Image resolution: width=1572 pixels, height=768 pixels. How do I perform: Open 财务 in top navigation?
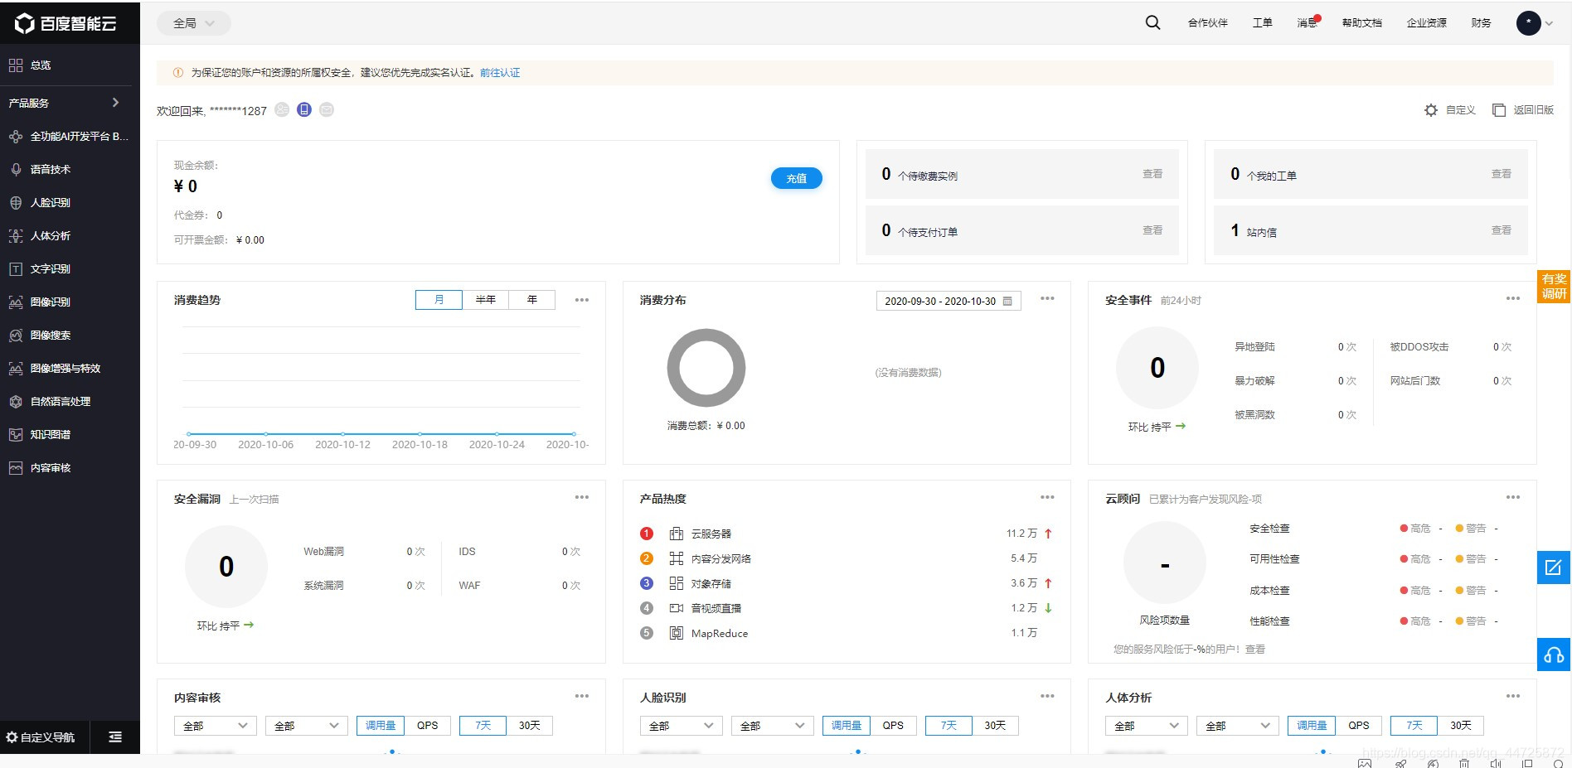pyautogui.click(x=1481, y=23)
